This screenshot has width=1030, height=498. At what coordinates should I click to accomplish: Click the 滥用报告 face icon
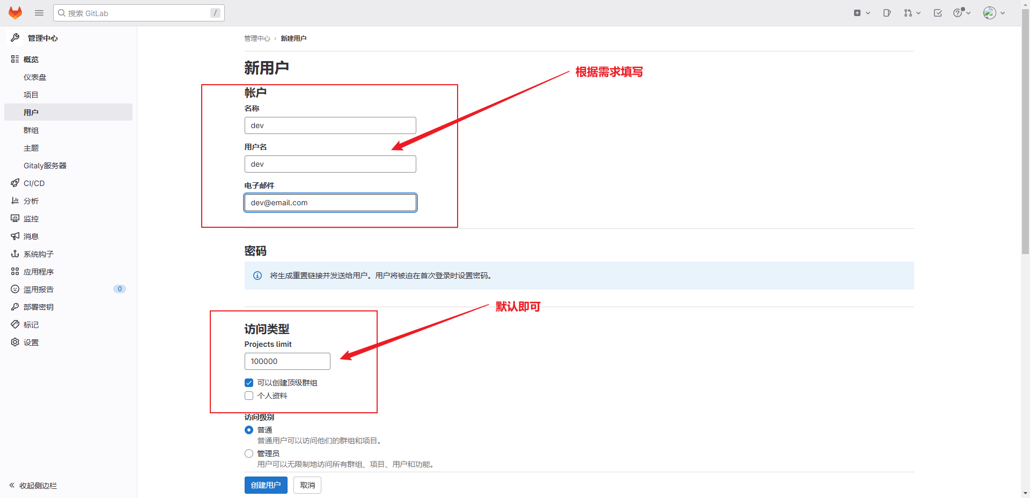15,289
